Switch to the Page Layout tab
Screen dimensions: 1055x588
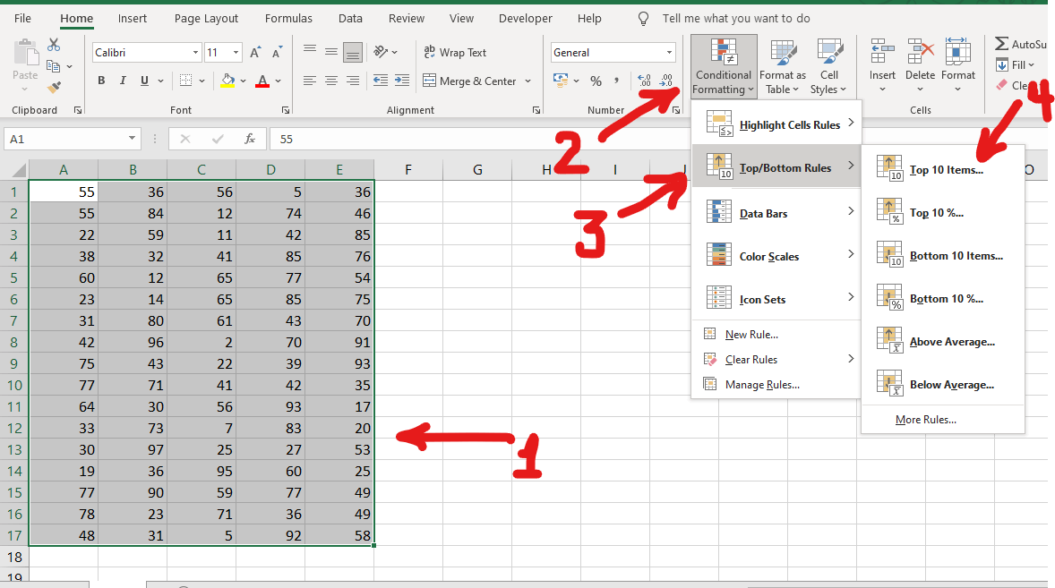pyautogui.click(x=206, y=18)
